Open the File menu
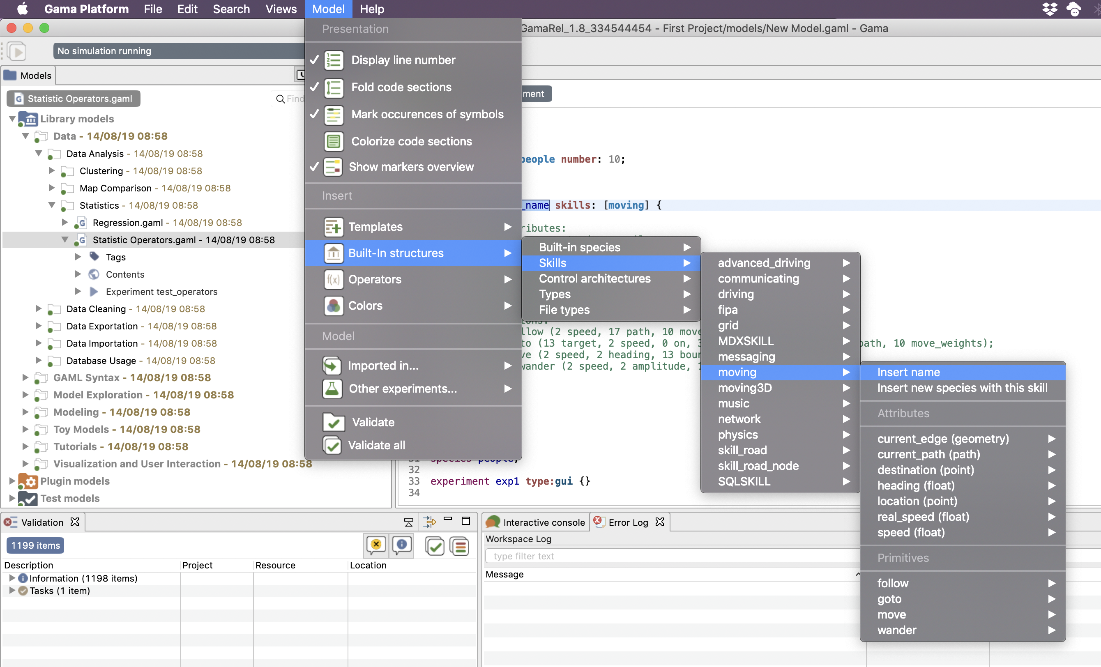This screenshot has width=1101, height=667. [x=153, y=9]
